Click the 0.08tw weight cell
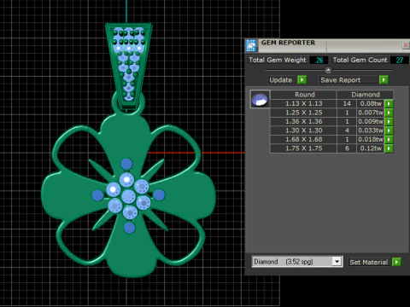 371,104
